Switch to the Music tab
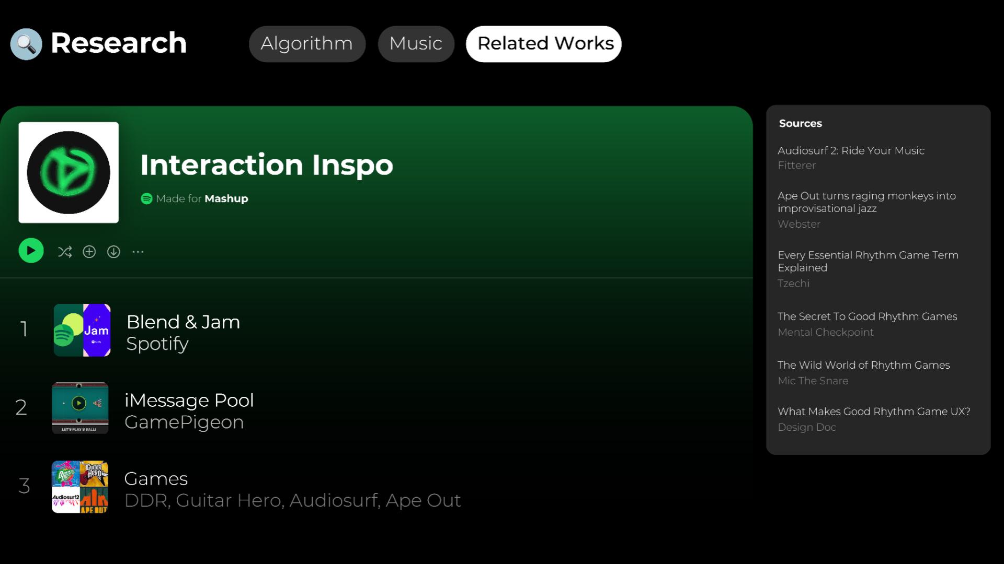Image resolution: width=1004 pixels, height=564 pixels. point(416,44)
